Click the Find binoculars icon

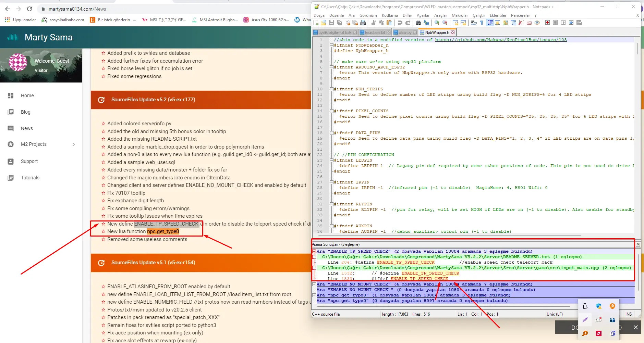click(x=418, y=23)
